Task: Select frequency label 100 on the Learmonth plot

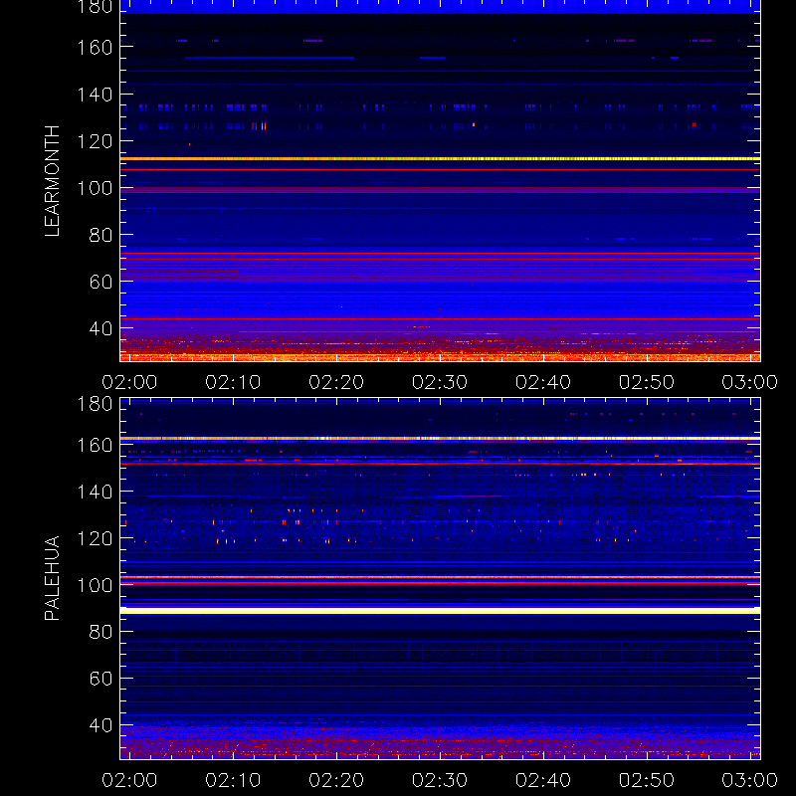Action: click(x=95, y=188)
